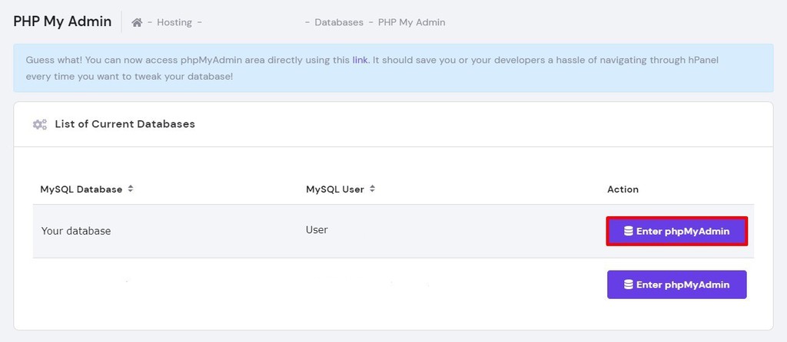This screenshot has height=342, width=787.
Task: Click the 'PHP My Admin' page title
Action: pos(62,21)
